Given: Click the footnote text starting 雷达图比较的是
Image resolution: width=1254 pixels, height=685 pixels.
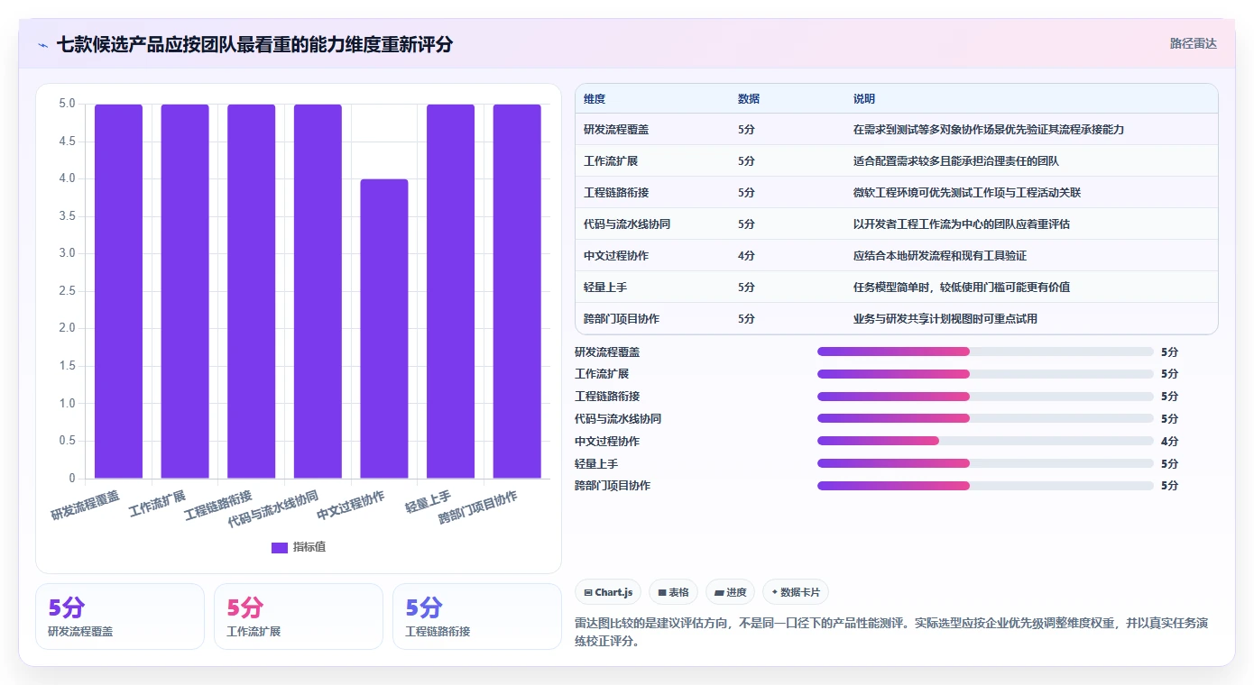Looking at the screenshot, I should point(891,633).
